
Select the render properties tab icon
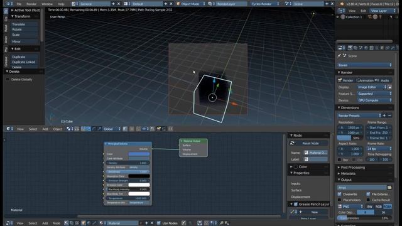pos(350,48)
